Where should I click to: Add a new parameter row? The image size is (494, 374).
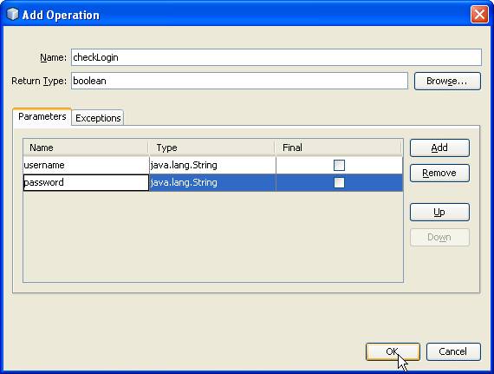(439, 148)
